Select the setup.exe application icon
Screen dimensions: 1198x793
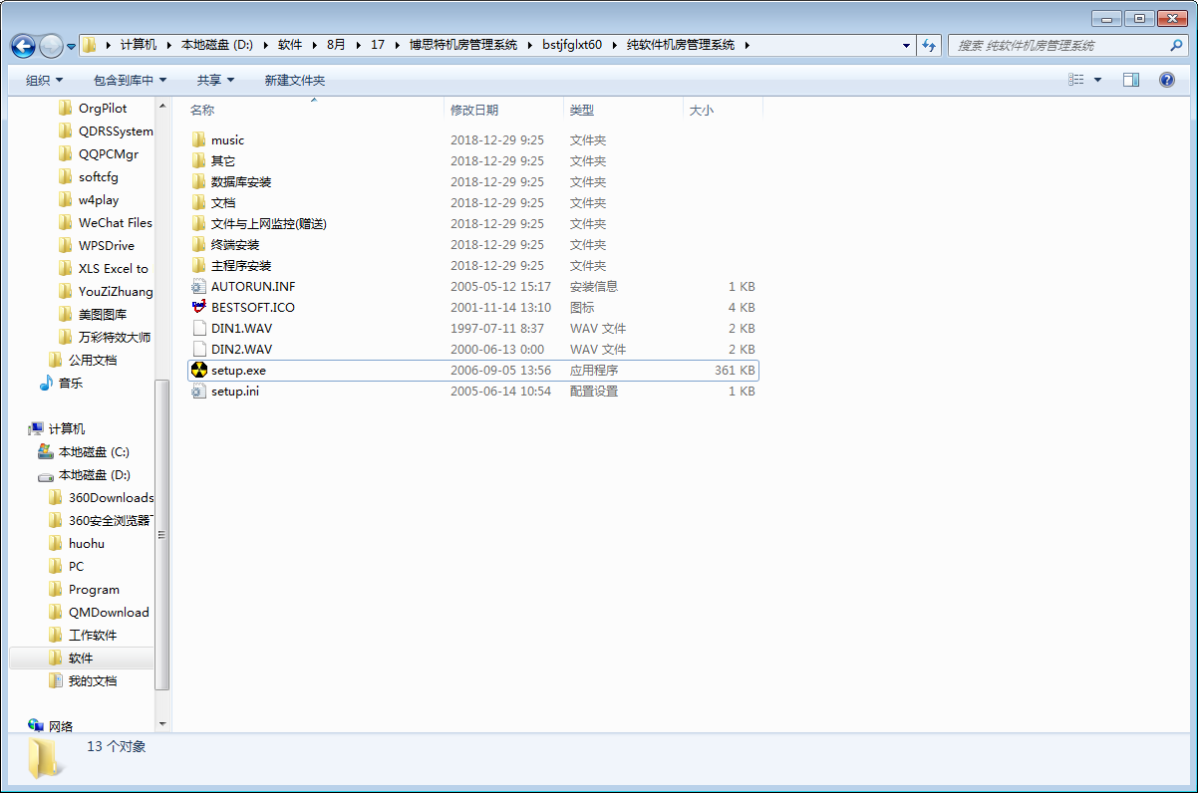click(199, 371)
